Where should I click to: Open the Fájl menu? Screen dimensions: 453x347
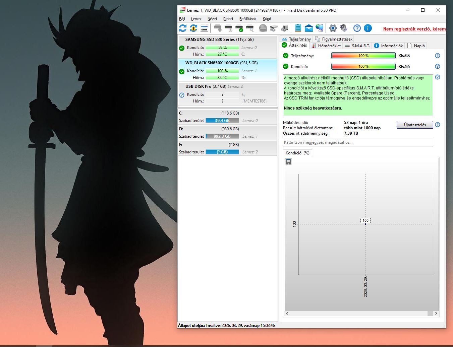pos(182,19)
